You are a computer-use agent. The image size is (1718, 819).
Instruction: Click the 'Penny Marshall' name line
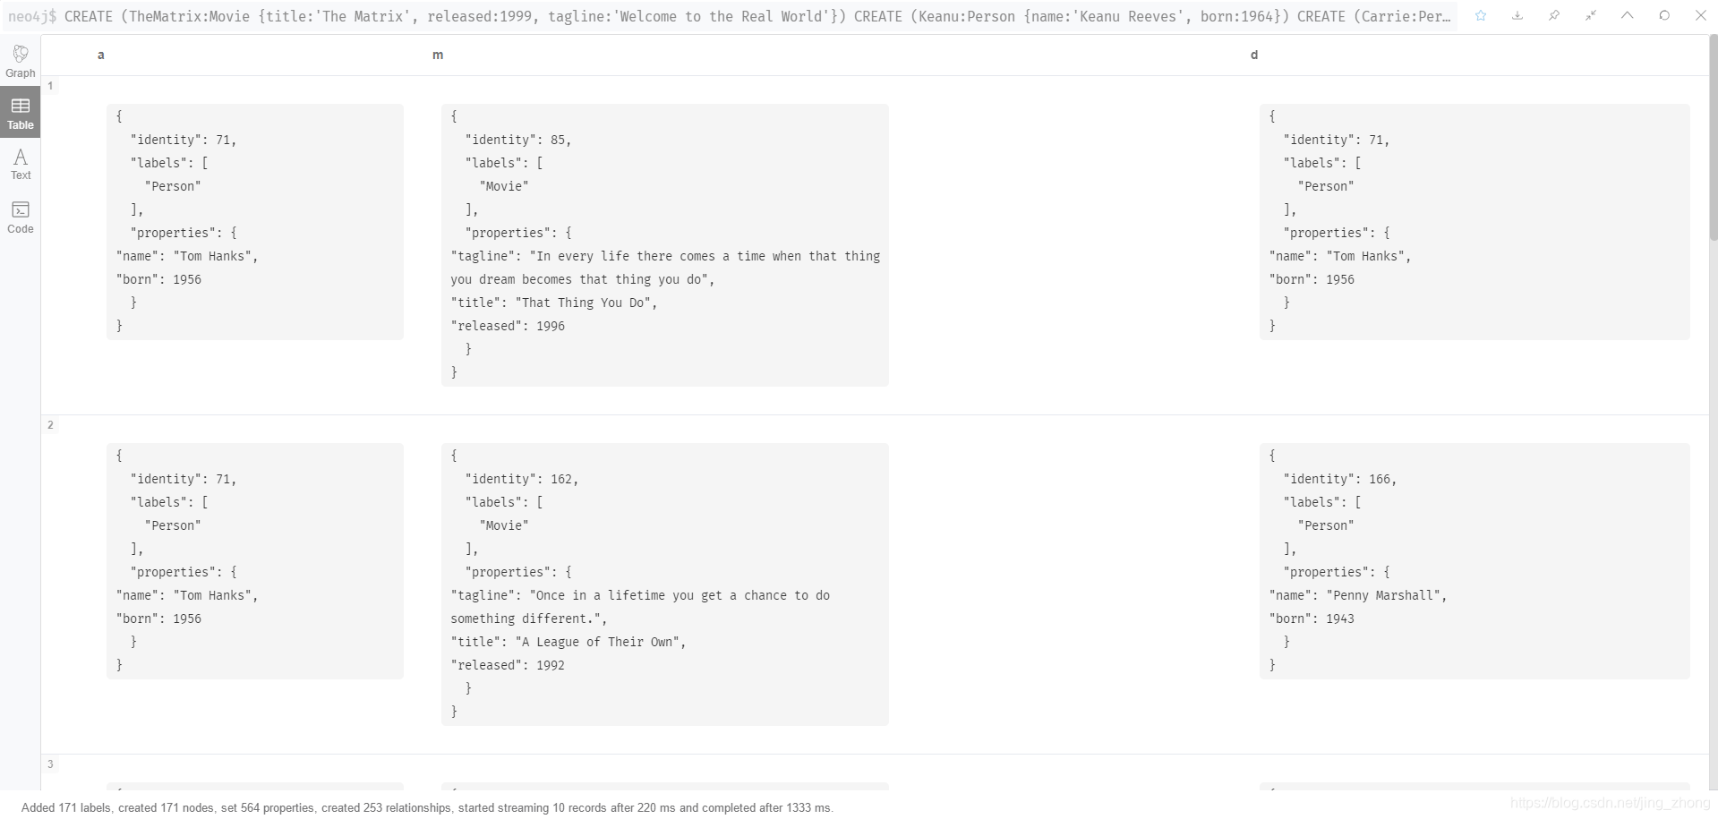pos(1358,595)
